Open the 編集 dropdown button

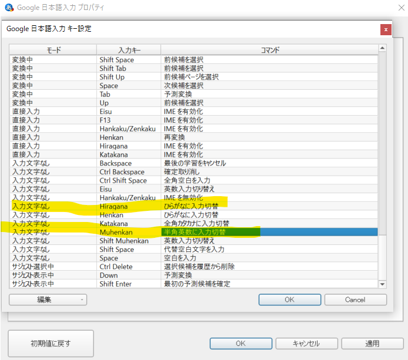[48, 300]
